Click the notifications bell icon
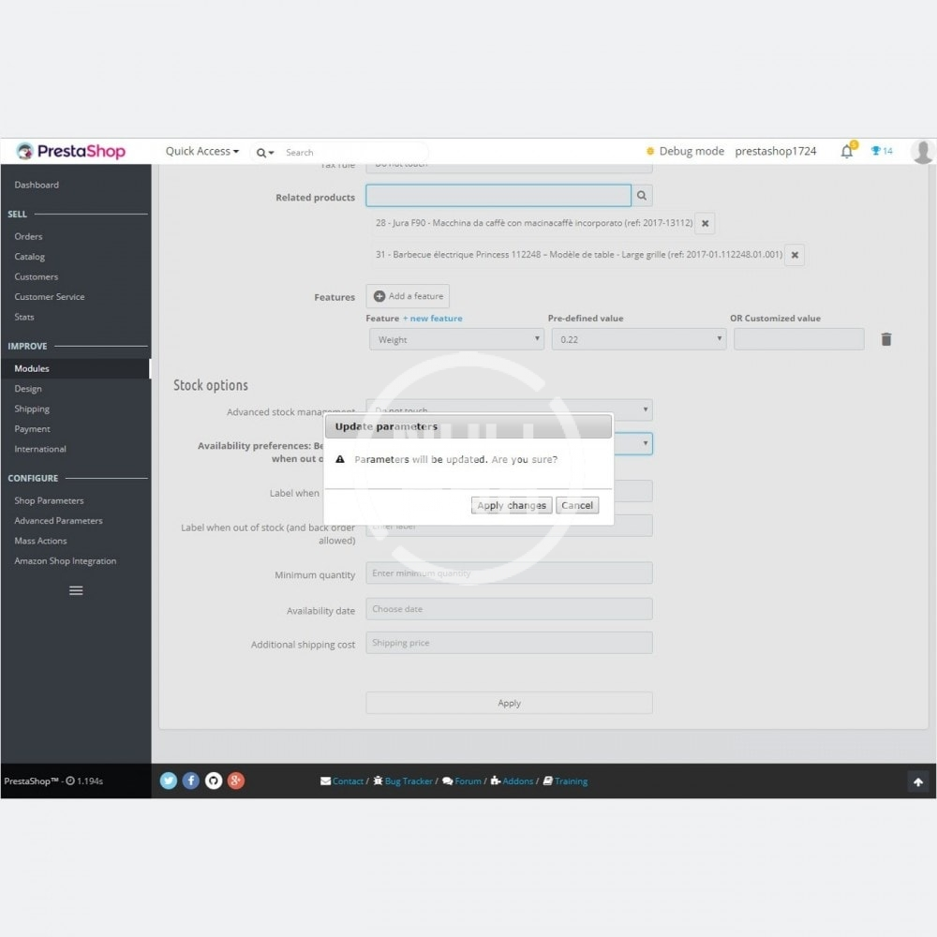The width and height of the screenshot is (937, 937). click(847, 152)
